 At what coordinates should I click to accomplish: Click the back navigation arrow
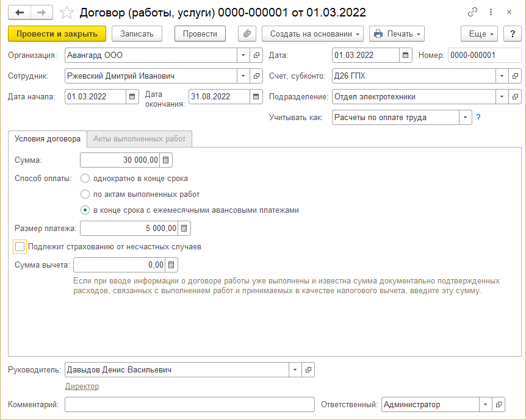[x=20, y=12]
